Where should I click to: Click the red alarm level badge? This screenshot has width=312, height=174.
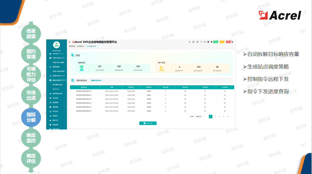(x=228, y=42)
